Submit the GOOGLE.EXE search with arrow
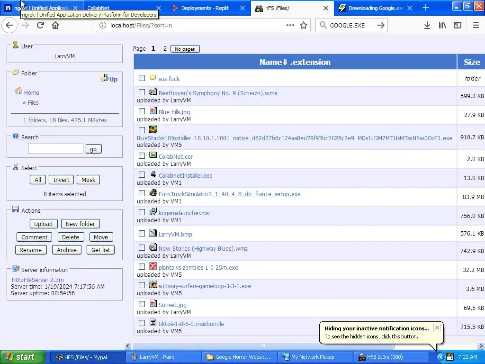Screen dimensions: 485x364 point(381,26)
